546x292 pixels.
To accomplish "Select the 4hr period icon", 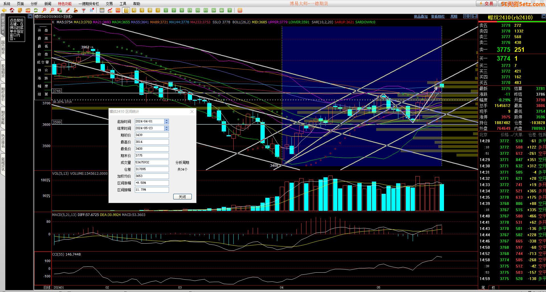I will tap(222, 10).
